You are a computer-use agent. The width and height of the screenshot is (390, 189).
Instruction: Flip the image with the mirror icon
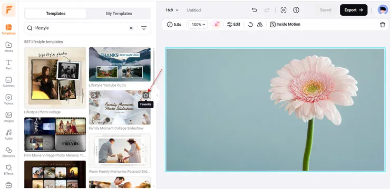tap(260, 25)
